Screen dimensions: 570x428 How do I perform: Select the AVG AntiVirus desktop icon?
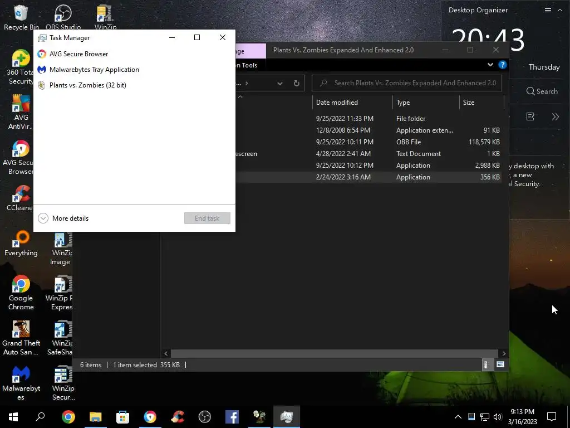[x=20, y=113]
